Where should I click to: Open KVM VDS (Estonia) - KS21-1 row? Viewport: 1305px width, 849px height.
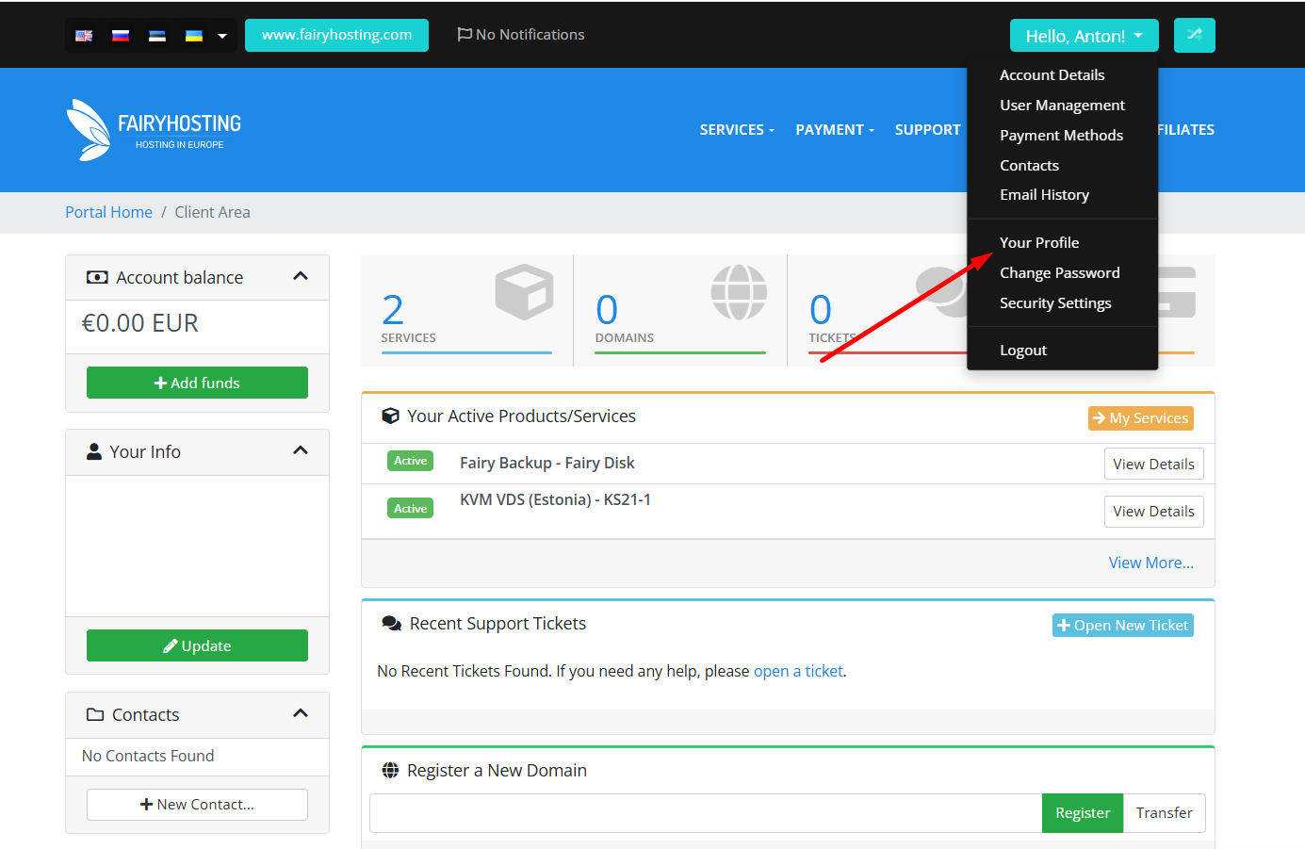pyautogui.click(x=788, y=512)
